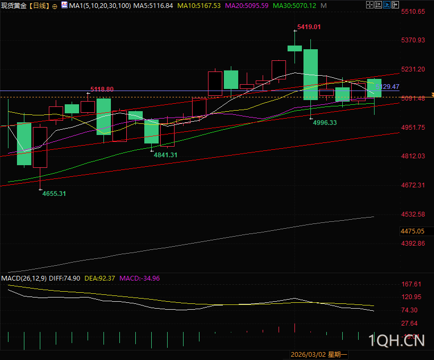This screenshot has width=434, height=360.
Task: Click the MA1(5,10,20,30,100) indicator label
Action: (x=100, y=5)
